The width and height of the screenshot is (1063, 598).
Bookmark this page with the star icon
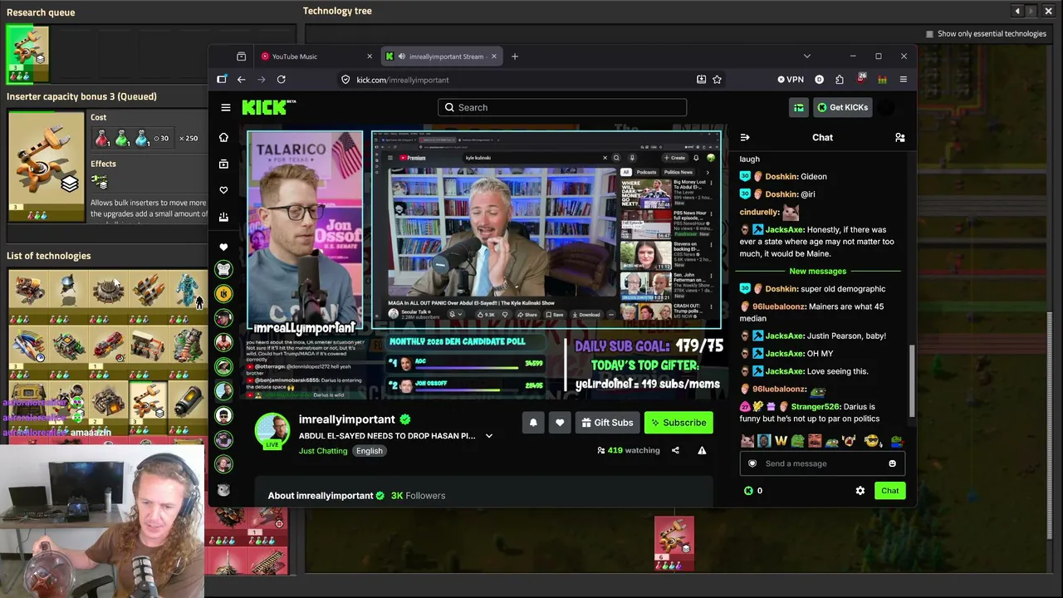717,80
